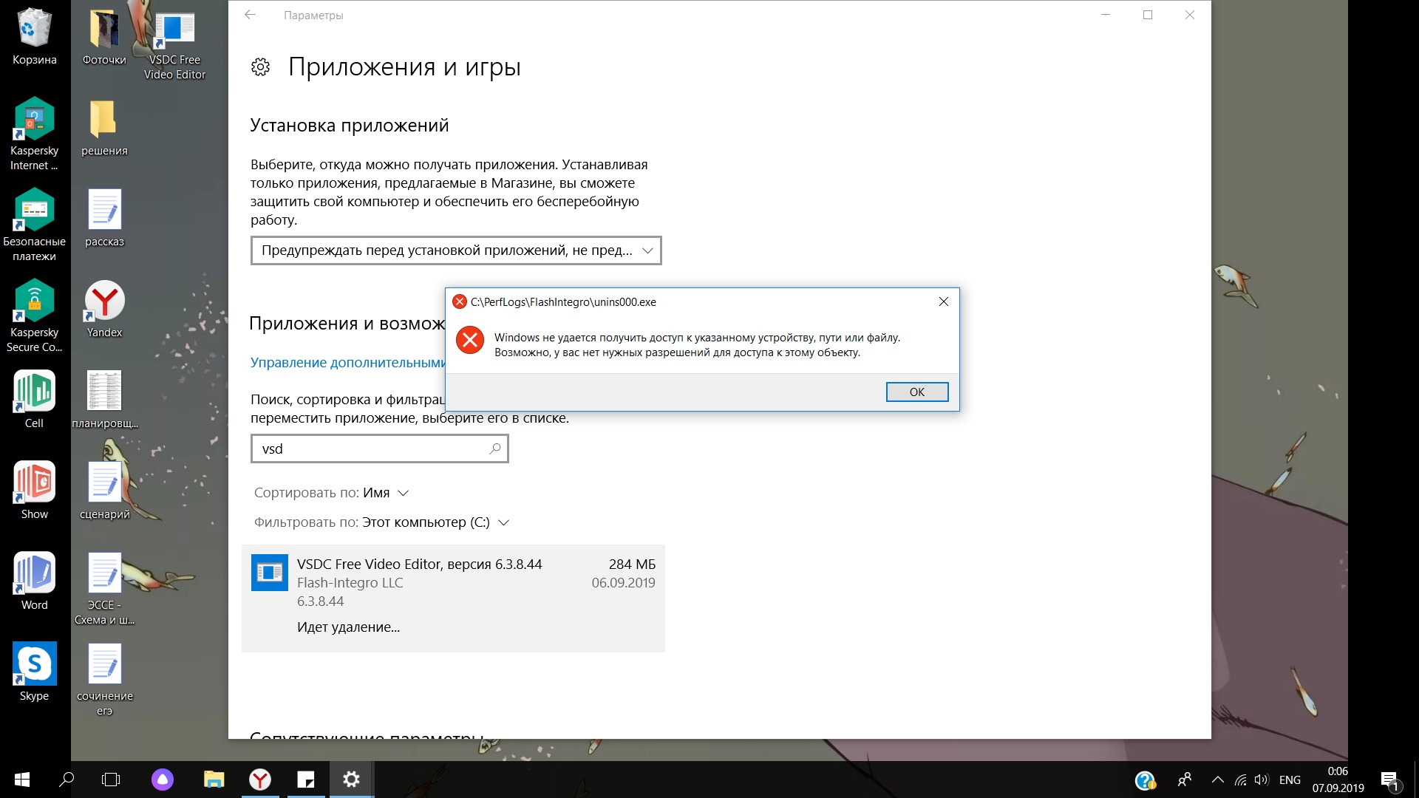The image size is (1419, 798).
Task: Open Kaspersky Internet Security shortcut
Action: 34,135
